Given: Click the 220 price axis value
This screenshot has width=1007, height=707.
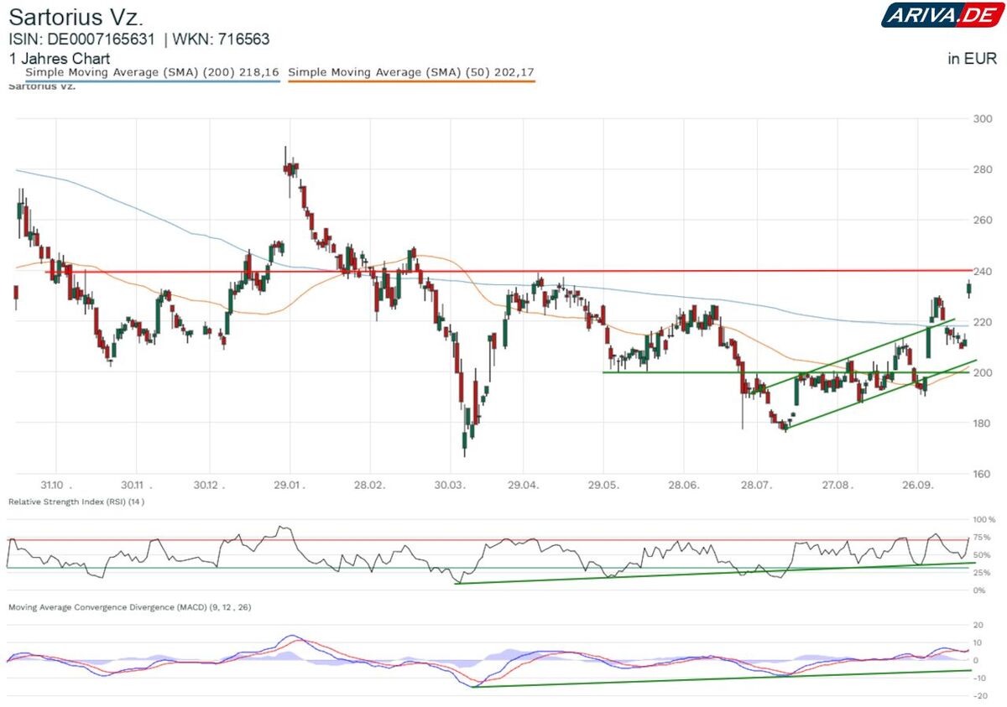Looking at the screenshot, I should coord(983,322).
